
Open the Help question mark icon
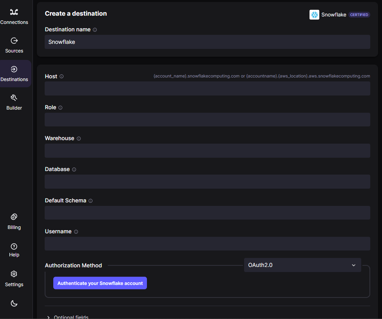point(14,247)
